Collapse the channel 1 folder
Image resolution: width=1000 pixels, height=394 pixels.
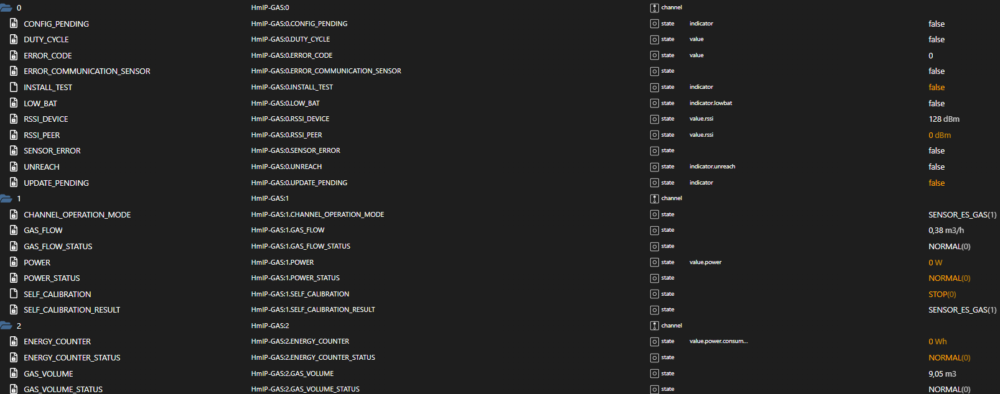coord(6,199)
